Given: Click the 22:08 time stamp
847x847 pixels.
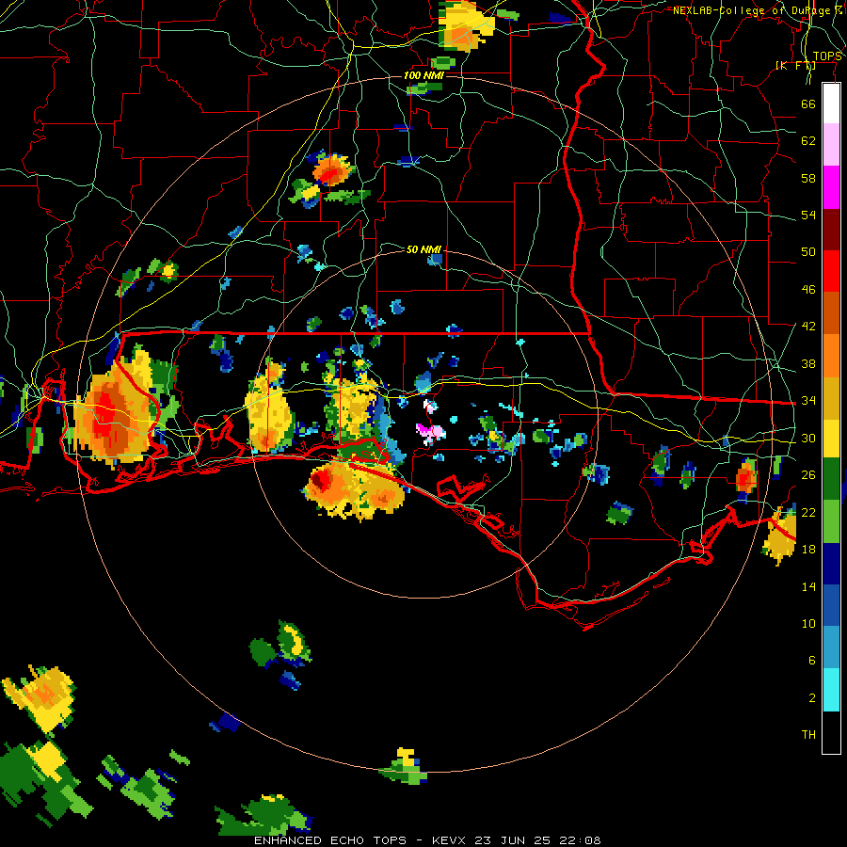Looking at the screenshot, I should click(x=578, y=840).
